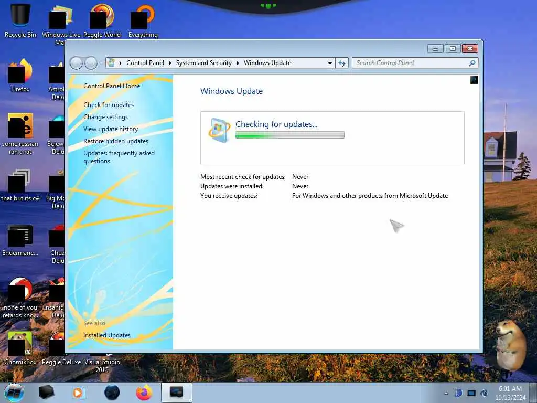537x403 pixels.
Task: Click 'Updates were installed:' text
Action: (232, 186)
